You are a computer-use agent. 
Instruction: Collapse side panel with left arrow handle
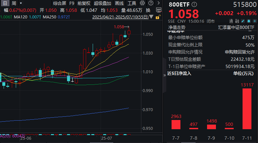(x=165, y=75)
